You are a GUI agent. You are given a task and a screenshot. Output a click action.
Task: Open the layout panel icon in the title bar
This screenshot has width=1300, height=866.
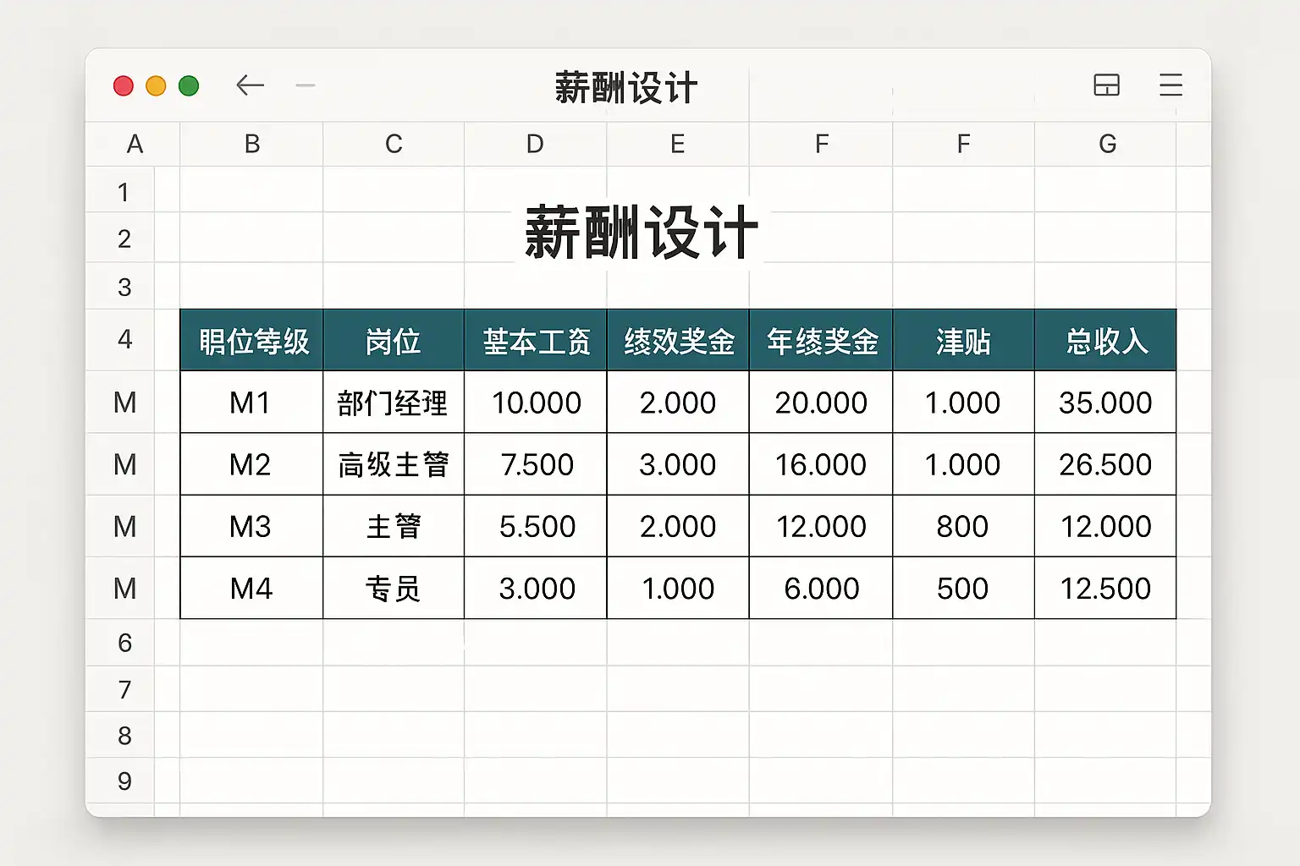click(x=1106, y=85)
